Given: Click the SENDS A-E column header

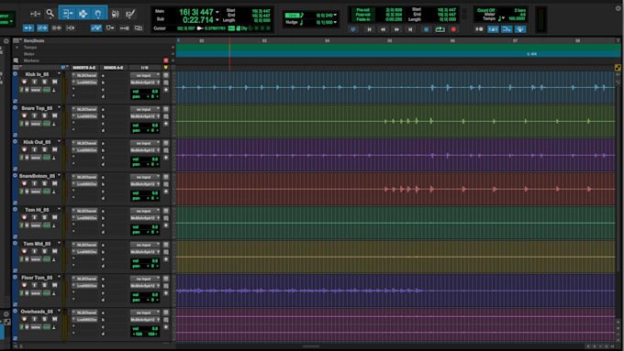Looking at the screenshot, I should 114,68.
